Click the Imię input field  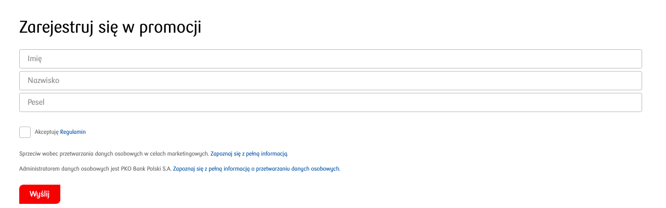pyautogui.click(x=330, y=59)
